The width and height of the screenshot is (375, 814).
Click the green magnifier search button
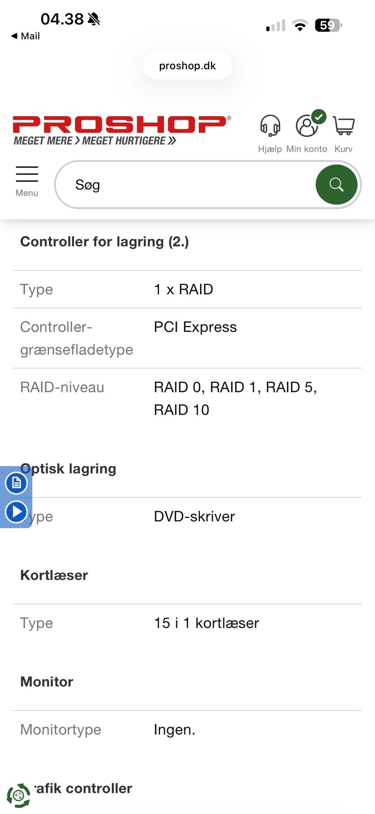tap(336, 185)
